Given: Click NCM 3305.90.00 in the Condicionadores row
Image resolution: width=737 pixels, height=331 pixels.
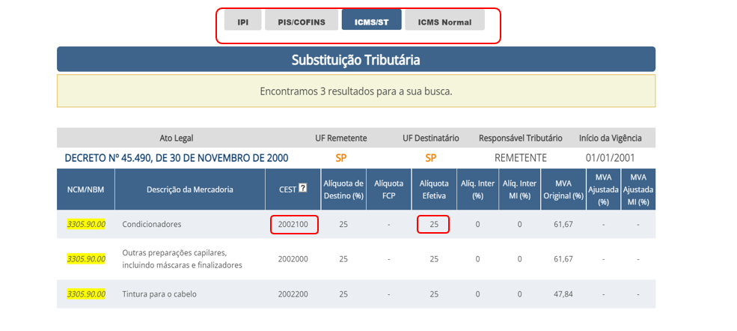Looking at the screenshot, I should tap(86, 224).
